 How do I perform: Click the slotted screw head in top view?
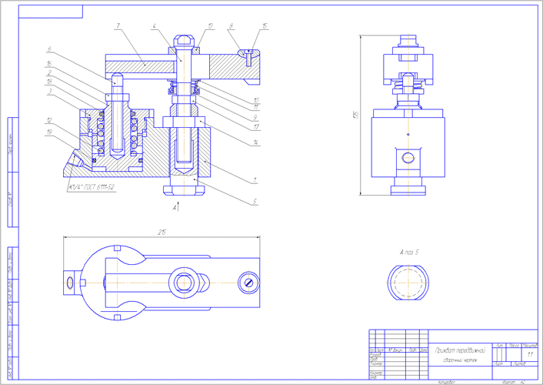(x=248, y=283)
